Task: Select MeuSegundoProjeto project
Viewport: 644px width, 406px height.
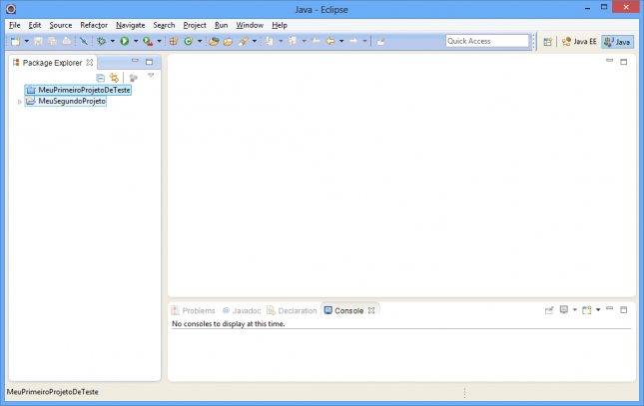Action: 66,101
